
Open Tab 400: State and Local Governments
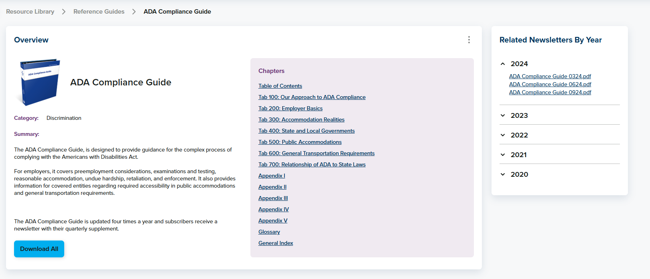(307, 131)
